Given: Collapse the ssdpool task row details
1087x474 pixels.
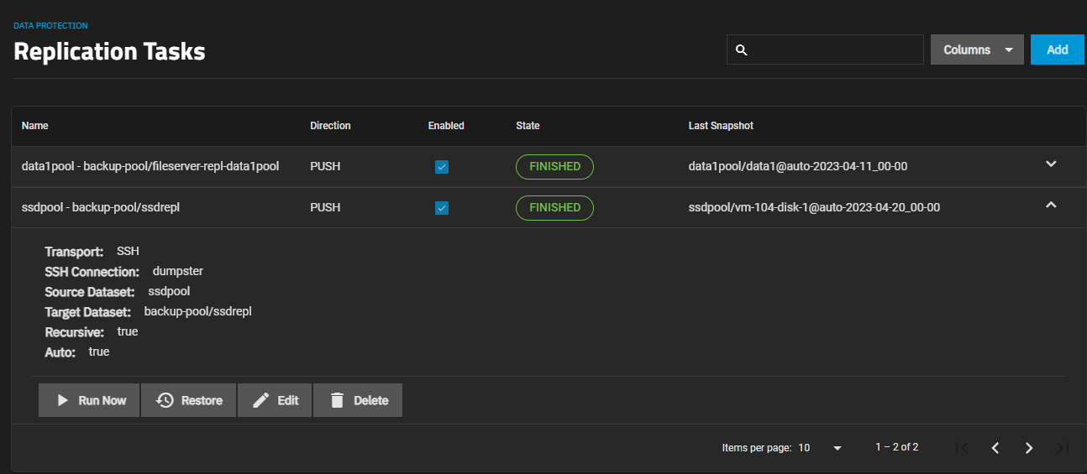Looking at the screenshot, I should 1050,205.
